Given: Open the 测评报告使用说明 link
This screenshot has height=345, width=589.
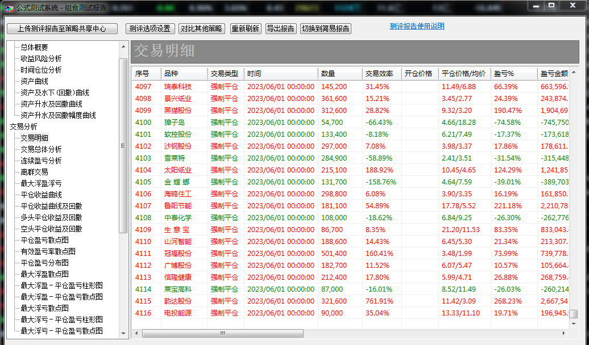Looking at the screenshot, I should (417, 26).
